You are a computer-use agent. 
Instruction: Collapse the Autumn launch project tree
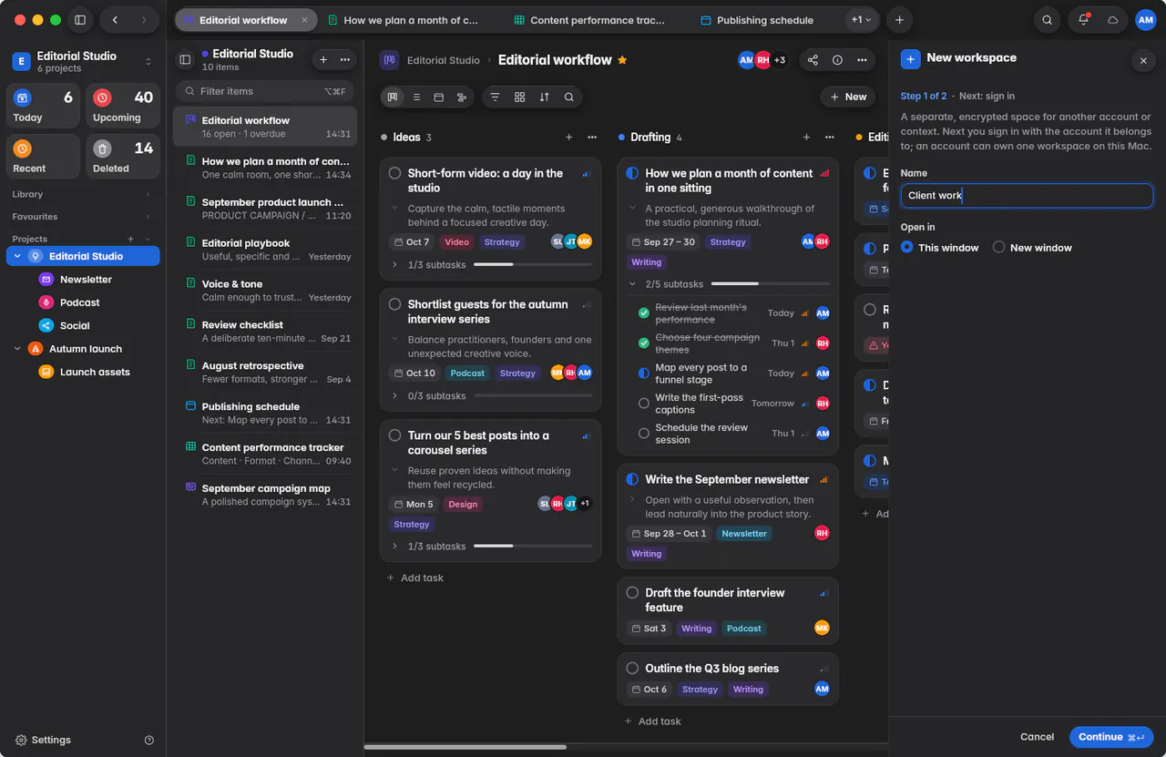click(16, 349)
